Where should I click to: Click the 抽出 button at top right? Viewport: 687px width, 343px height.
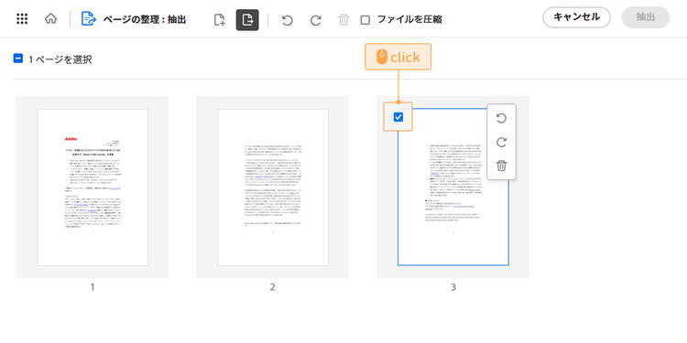pyautogui.click(x=646, y=17)
